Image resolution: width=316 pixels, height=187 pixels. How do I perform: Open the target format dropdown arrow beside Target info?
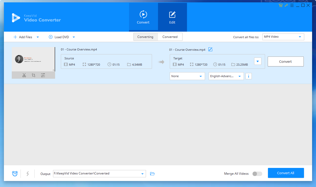click(258, 61)
